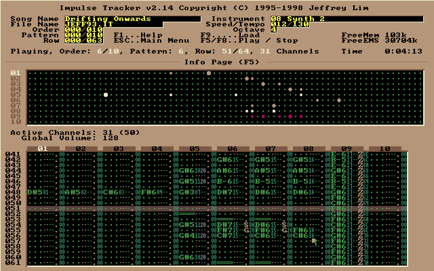434x271 pixels.
Task: Click pattern view channel header 05
Action: pyautogui.click(x=195, y=149)
